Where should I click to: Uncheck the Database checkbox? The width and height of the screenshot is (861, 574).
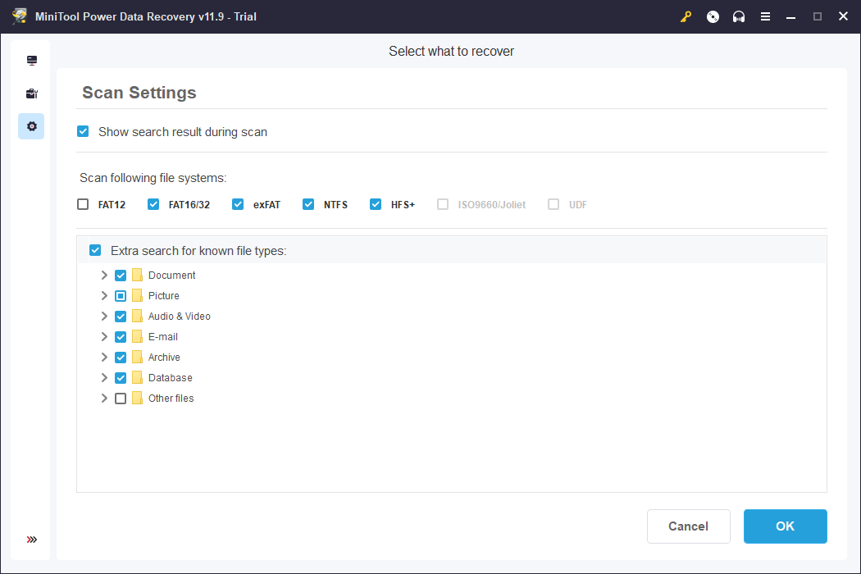click(x=121, y=378)
